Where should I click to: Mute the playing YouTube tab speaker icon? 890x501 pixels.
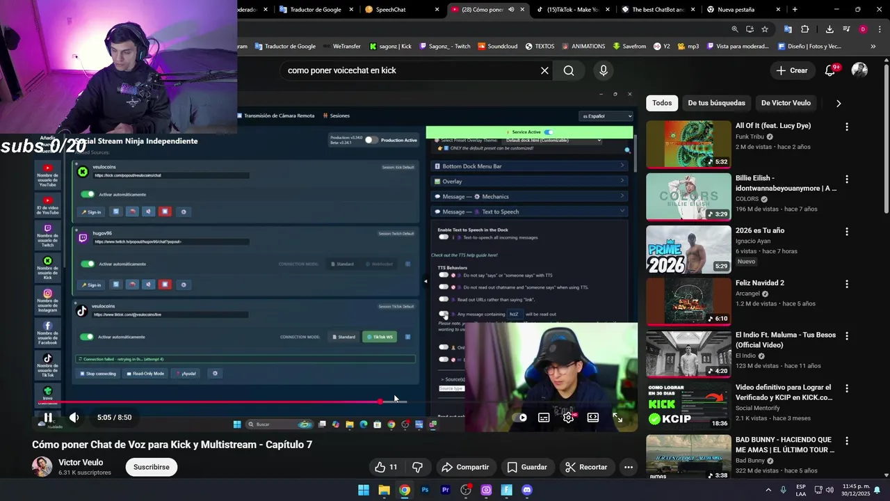coord(512,10)
